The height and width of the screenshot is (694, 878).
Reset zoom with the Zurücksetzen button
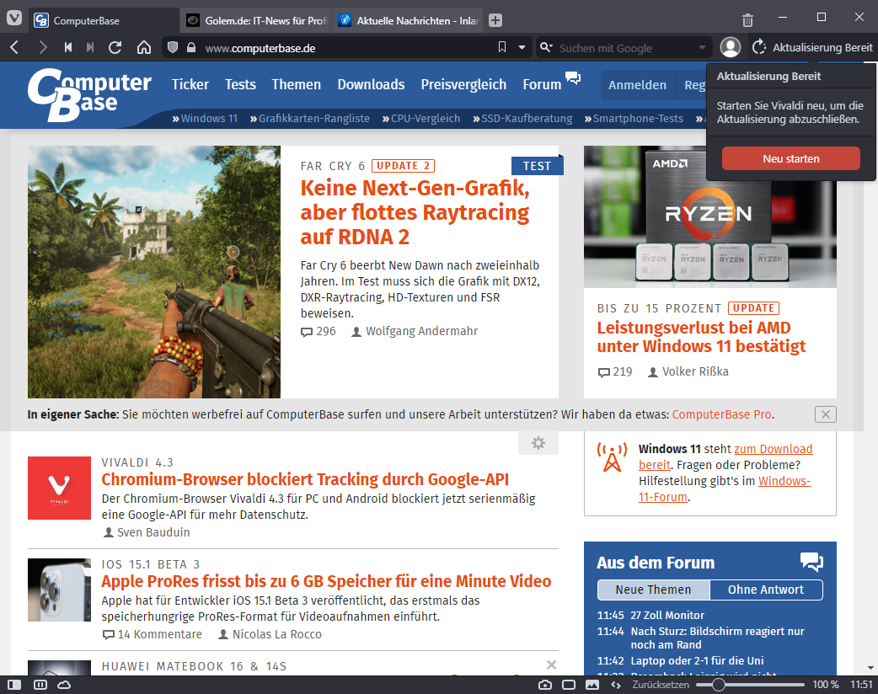(661, 685)
